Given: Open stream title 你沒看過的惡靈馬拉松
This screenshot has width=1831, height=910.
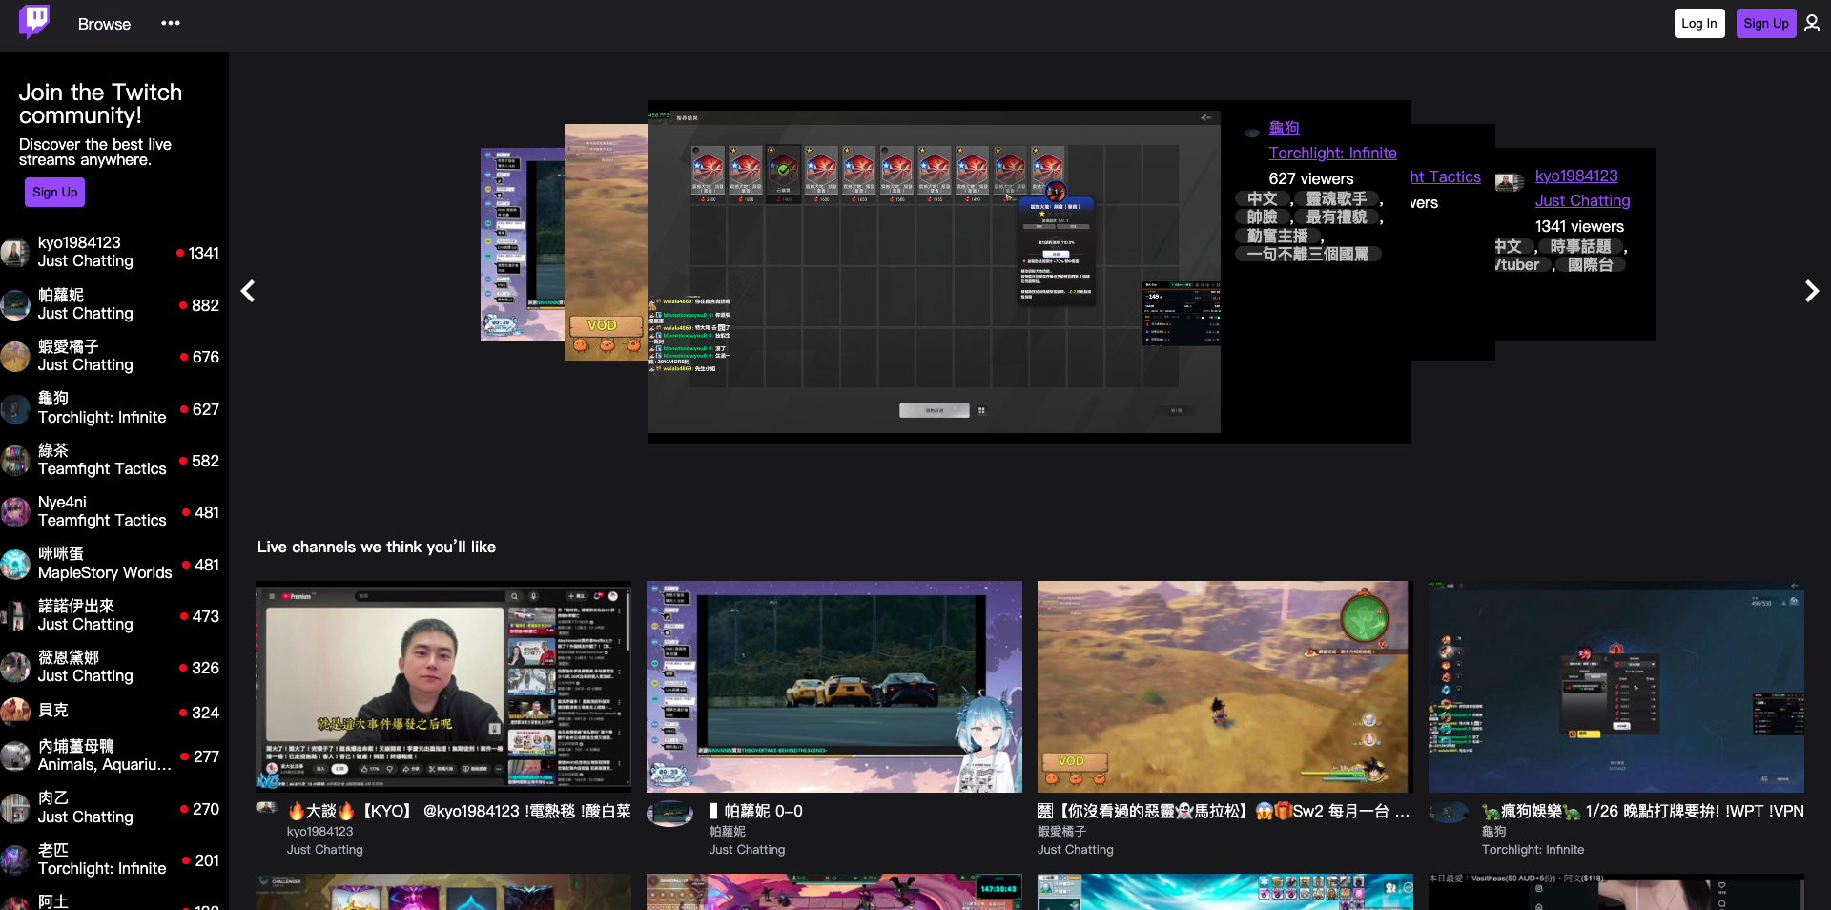Looking at the screenshot, I should point(1224,811).
